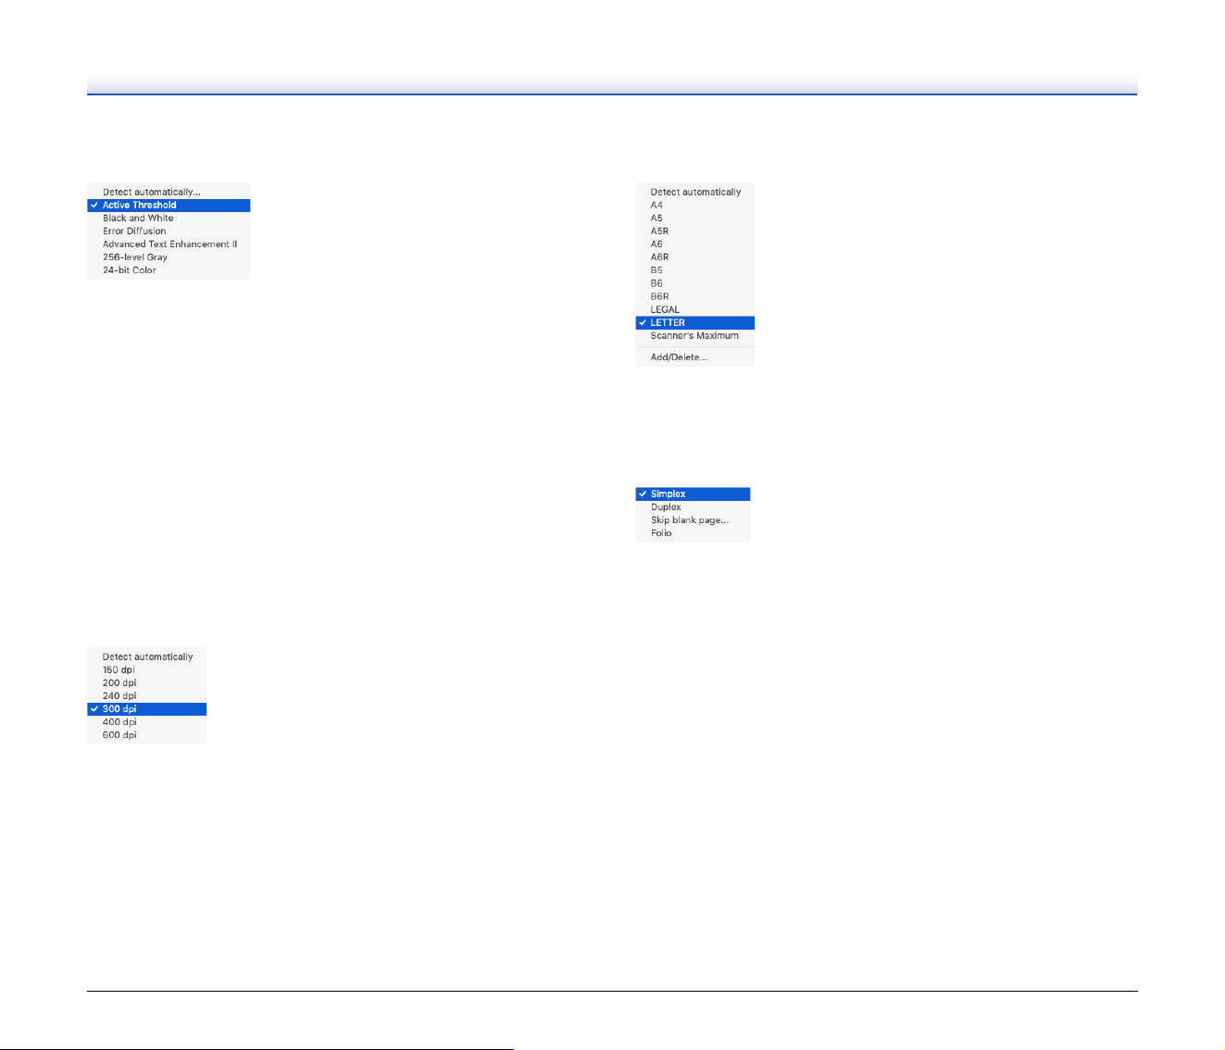Choose 150 dpi resolution
This screenshot has width=1225, height=1050.
147,670
